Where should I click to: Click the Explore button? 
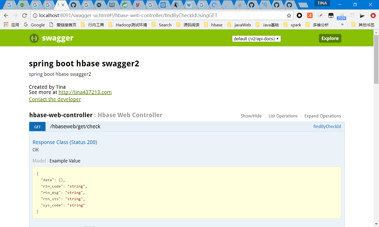pos(330,38)
